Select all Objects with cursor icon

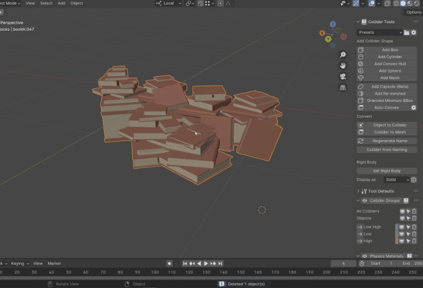pos(408,218)
